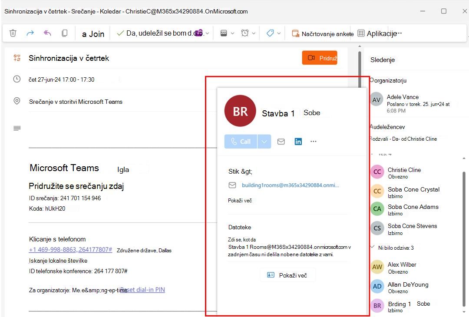Maximize the meeting window

pyautogui.click(x=444, y=11)
